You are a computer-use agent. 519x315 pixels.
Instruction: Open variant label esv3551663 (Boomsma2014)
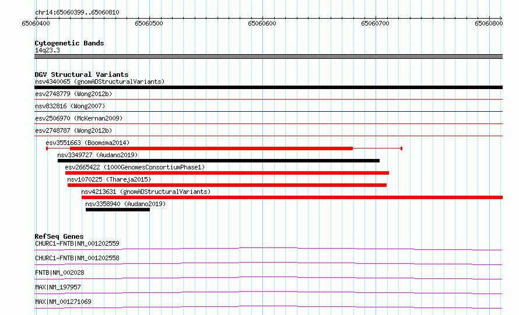[x=87, y=143]
